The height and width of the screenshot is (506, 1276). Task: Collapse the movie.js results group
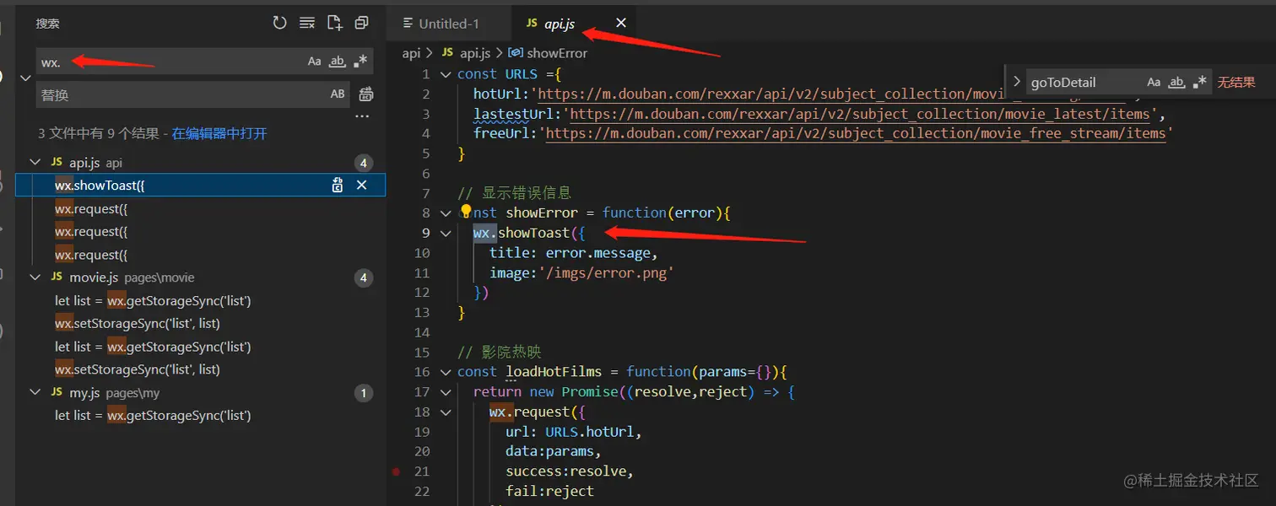point(35,277)
